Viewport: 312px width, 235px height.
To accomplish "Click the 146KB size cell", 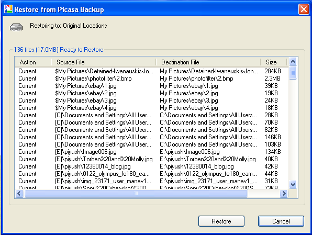I will pos(273,137).
